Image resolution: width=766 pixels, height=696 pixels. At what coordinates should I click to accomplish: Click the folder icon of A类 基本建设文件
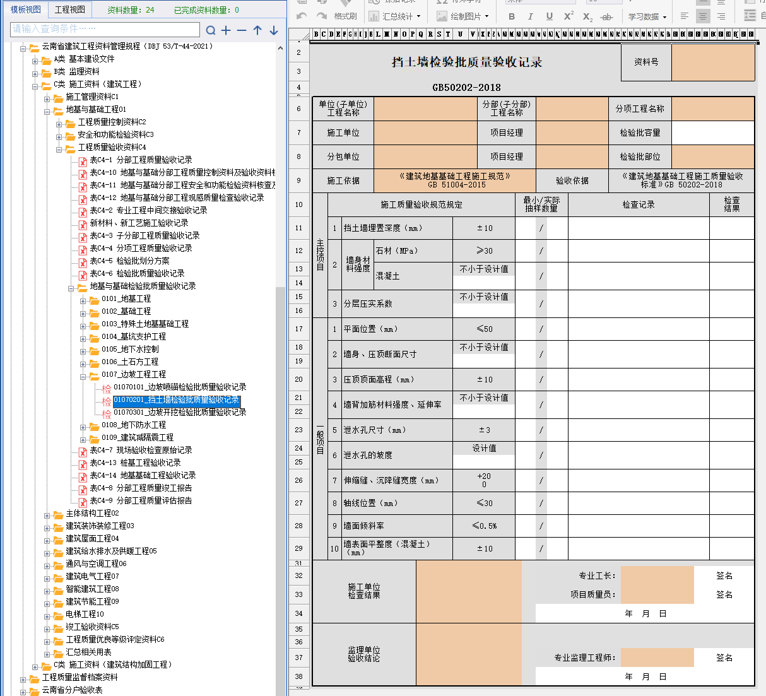coord(46,60)
